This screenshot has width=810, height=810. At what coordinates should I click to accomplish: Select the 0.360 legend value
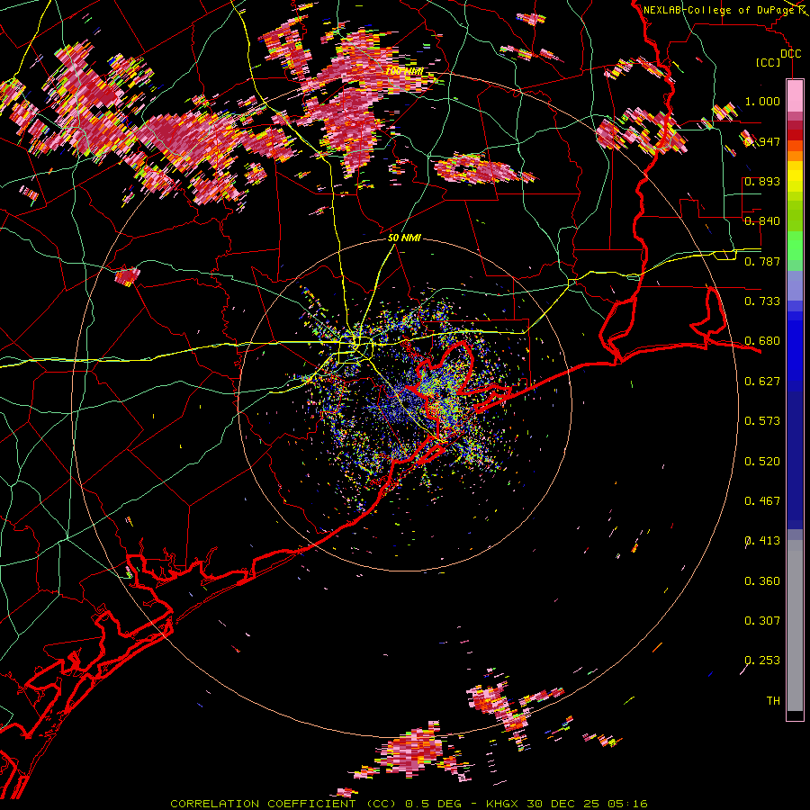tap(762, 581)
